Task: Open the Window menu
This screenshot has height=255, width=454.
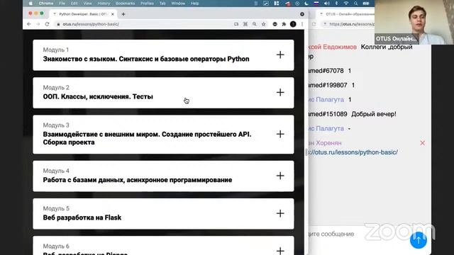Action: coord(178,4)
